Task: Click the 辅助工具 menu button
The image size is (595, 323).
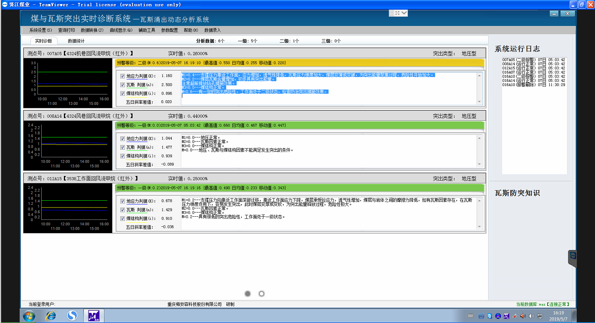Action: tap(147, 30)
